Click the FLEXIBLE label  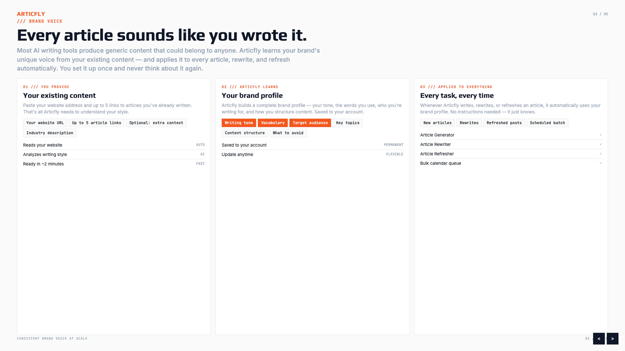(x=395, y=154)
